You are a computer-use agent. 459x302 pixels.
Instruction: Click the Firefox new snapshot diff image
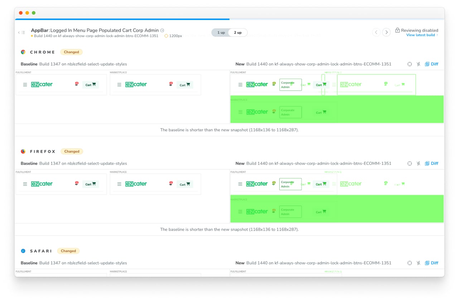pos(337,197)
